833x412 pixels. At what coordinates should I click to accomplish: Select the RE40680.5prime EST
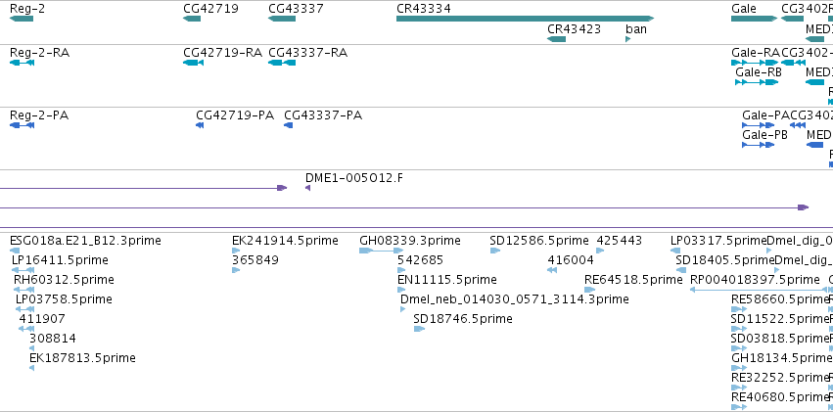coord(739,407)
